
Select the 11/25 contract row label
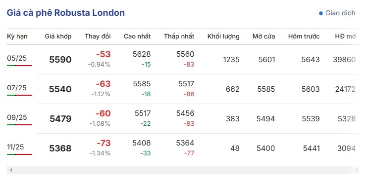pos(15,147)
